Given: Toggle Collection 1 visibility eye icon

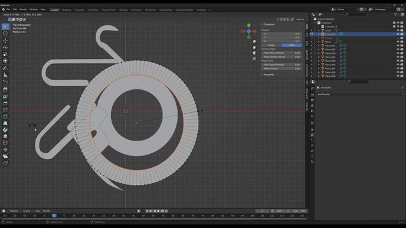Looking at the screenshot, I should [x=398, y=27].
